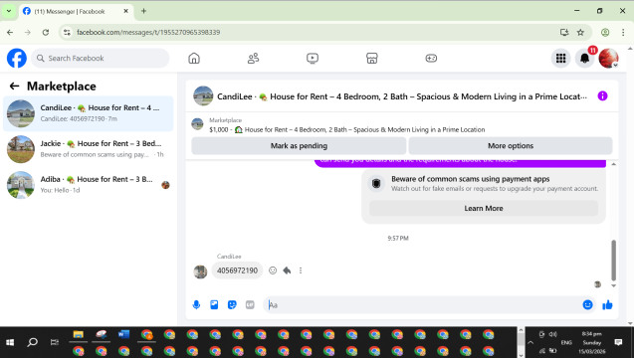Open account profile picture menu
The image size is (634, 358).
pyautogui.click(x=608, y=59)
